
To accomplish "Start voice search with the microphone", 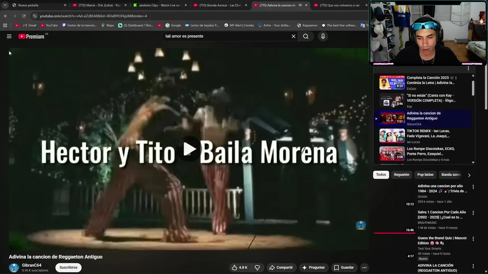I will [323, 36].
